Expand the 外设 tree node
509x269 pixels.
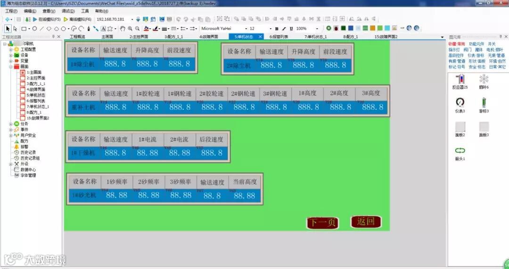point(11,164)
